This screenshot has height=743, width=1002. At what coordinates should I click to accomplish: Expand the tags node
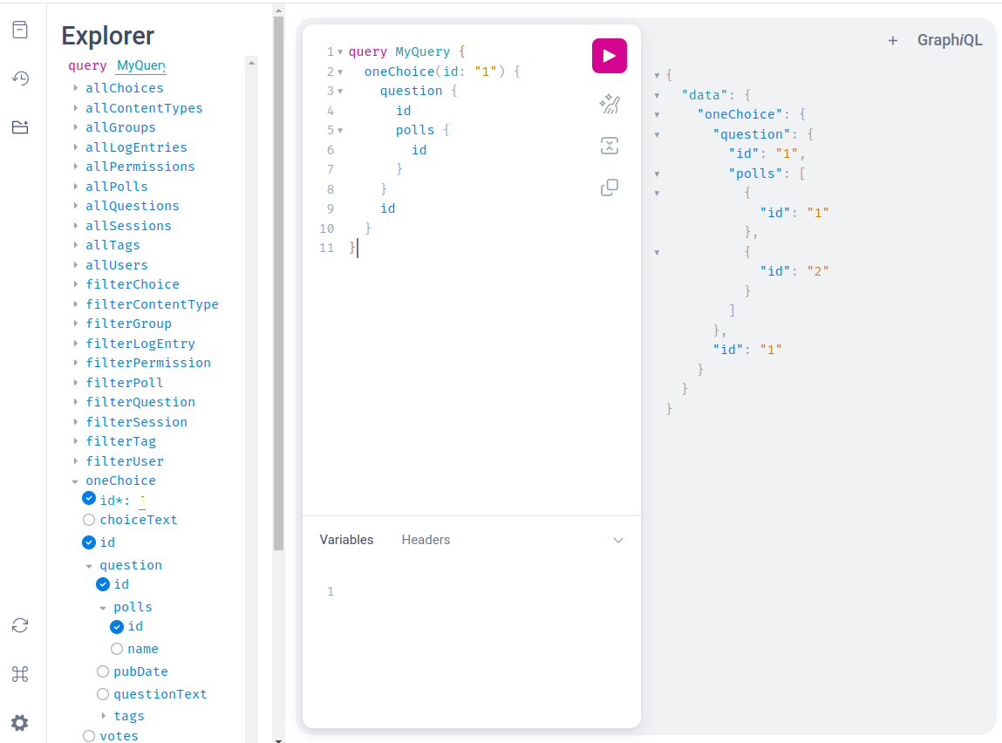click(x=104, y=716)
